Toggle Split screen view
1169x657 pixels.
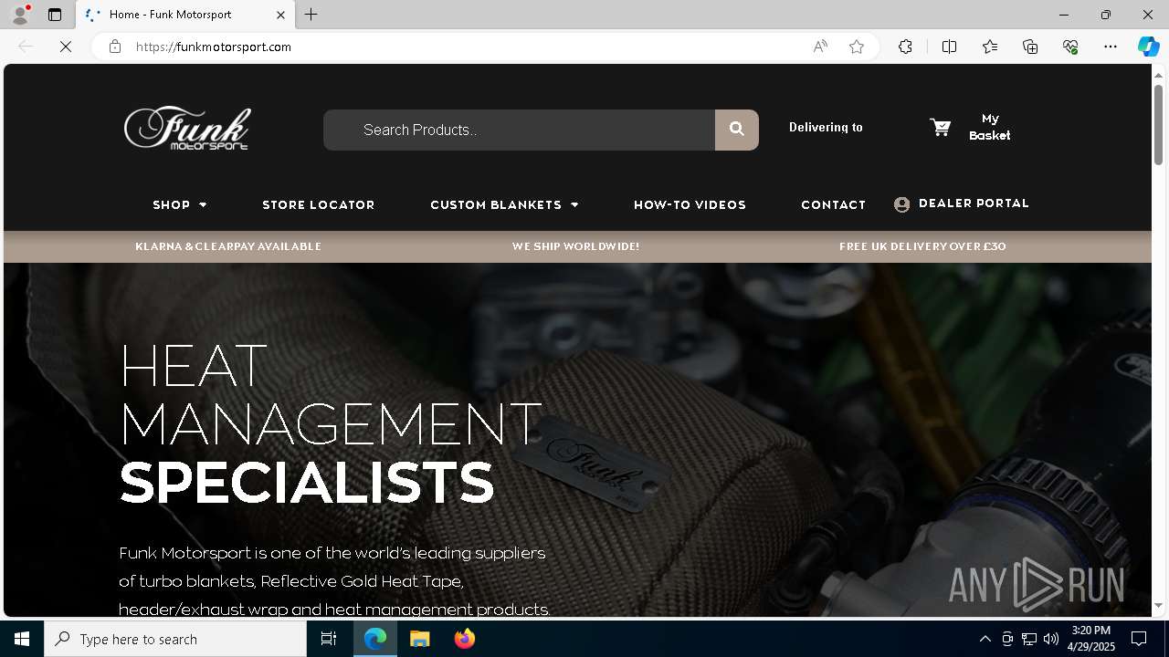click(x=949, y=47)
